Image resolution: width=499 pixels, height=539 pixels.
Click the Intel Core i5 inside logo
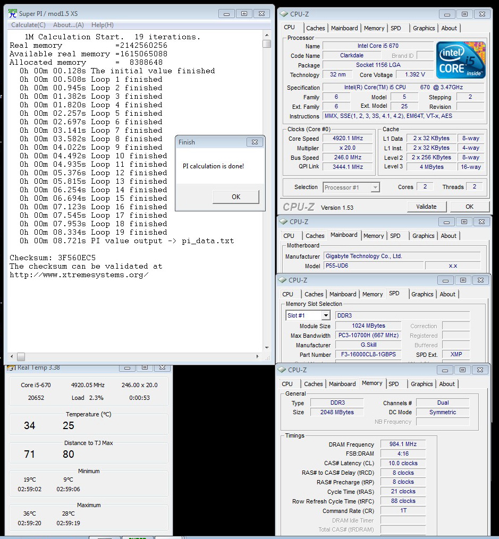pyautogui.click(x=461, y=61)
